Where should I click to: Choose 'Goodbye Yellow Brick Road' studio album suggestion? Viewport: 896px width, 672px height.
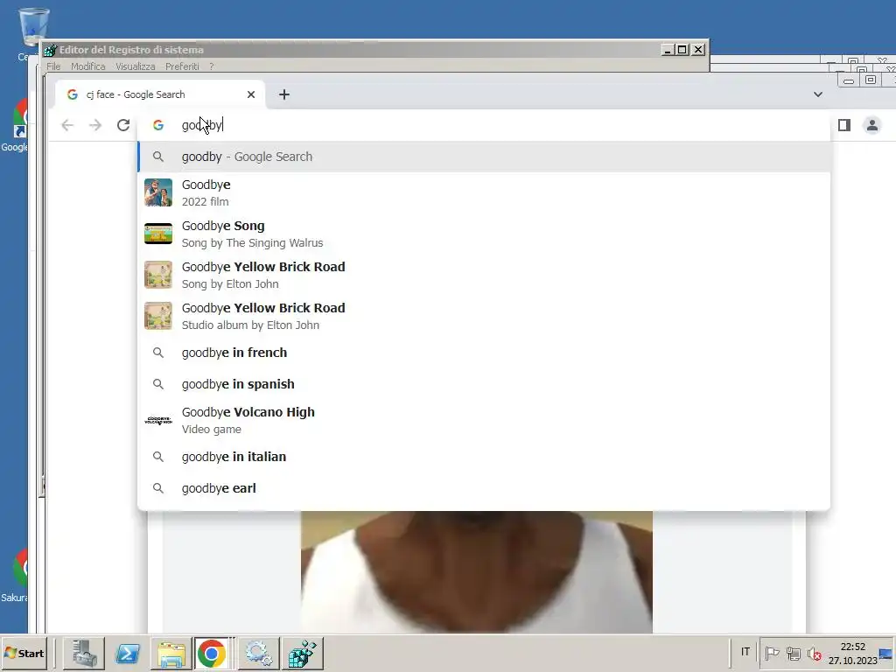(484, 316)
